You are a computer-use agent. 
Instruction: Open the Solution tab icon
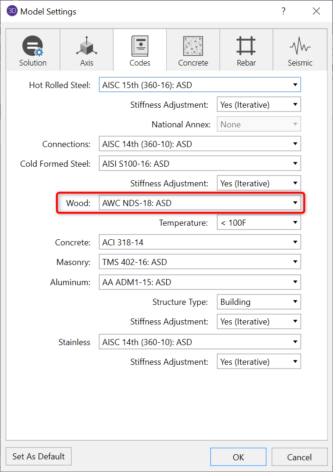[33, 46]
